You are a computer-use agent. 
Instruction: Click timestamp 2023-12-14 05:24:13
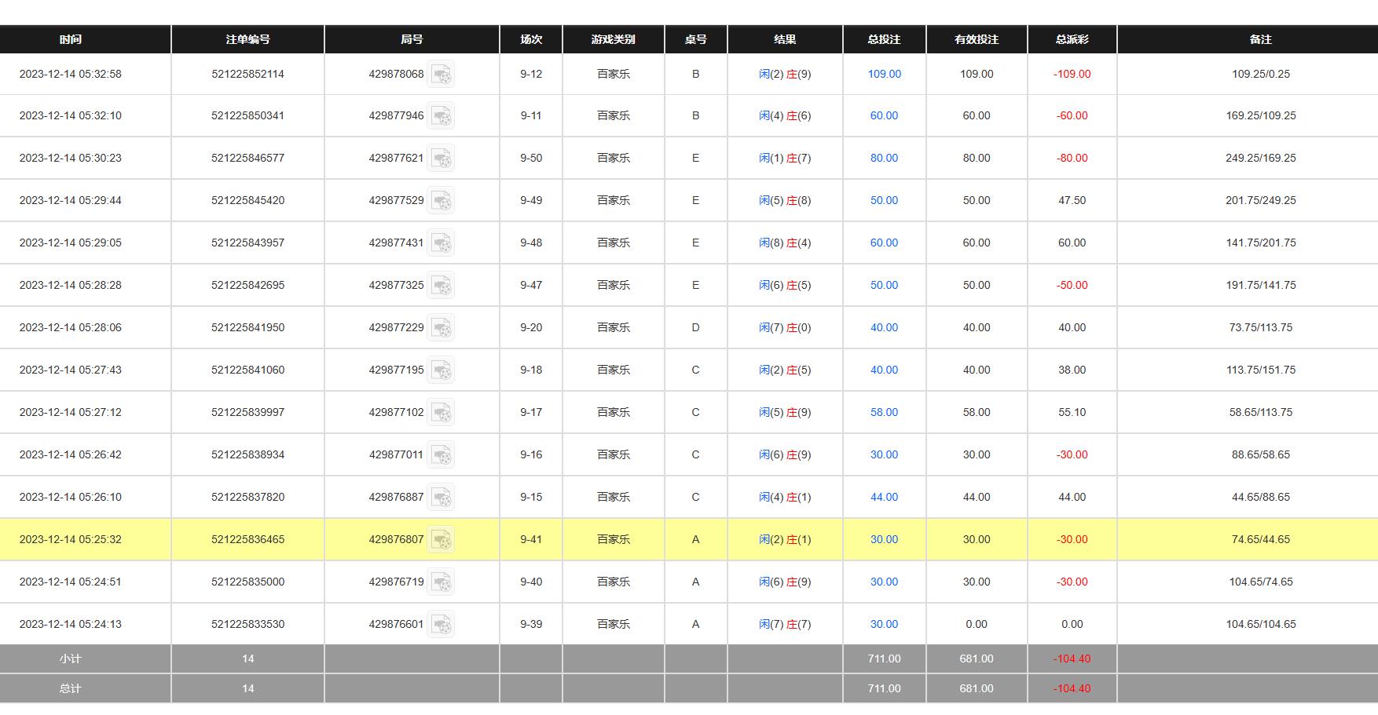pyautogui.click(x=70, y=624)
